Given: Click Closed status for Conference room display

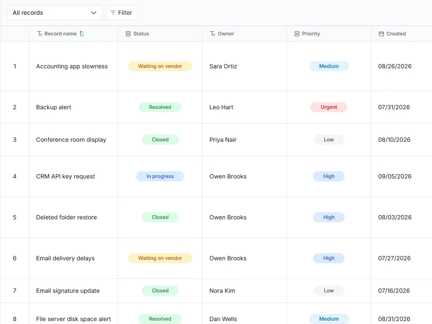Looking at the screenshot, I should (x=160, y=140).
